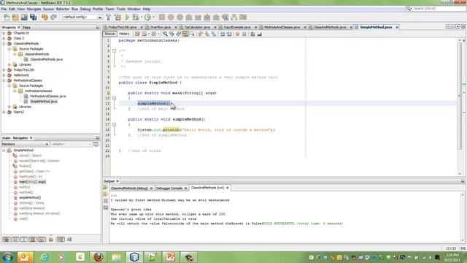Toggle Highlight Search in editor toolbar
Viewport: 467px width, 263px height.
coord(185,34)
